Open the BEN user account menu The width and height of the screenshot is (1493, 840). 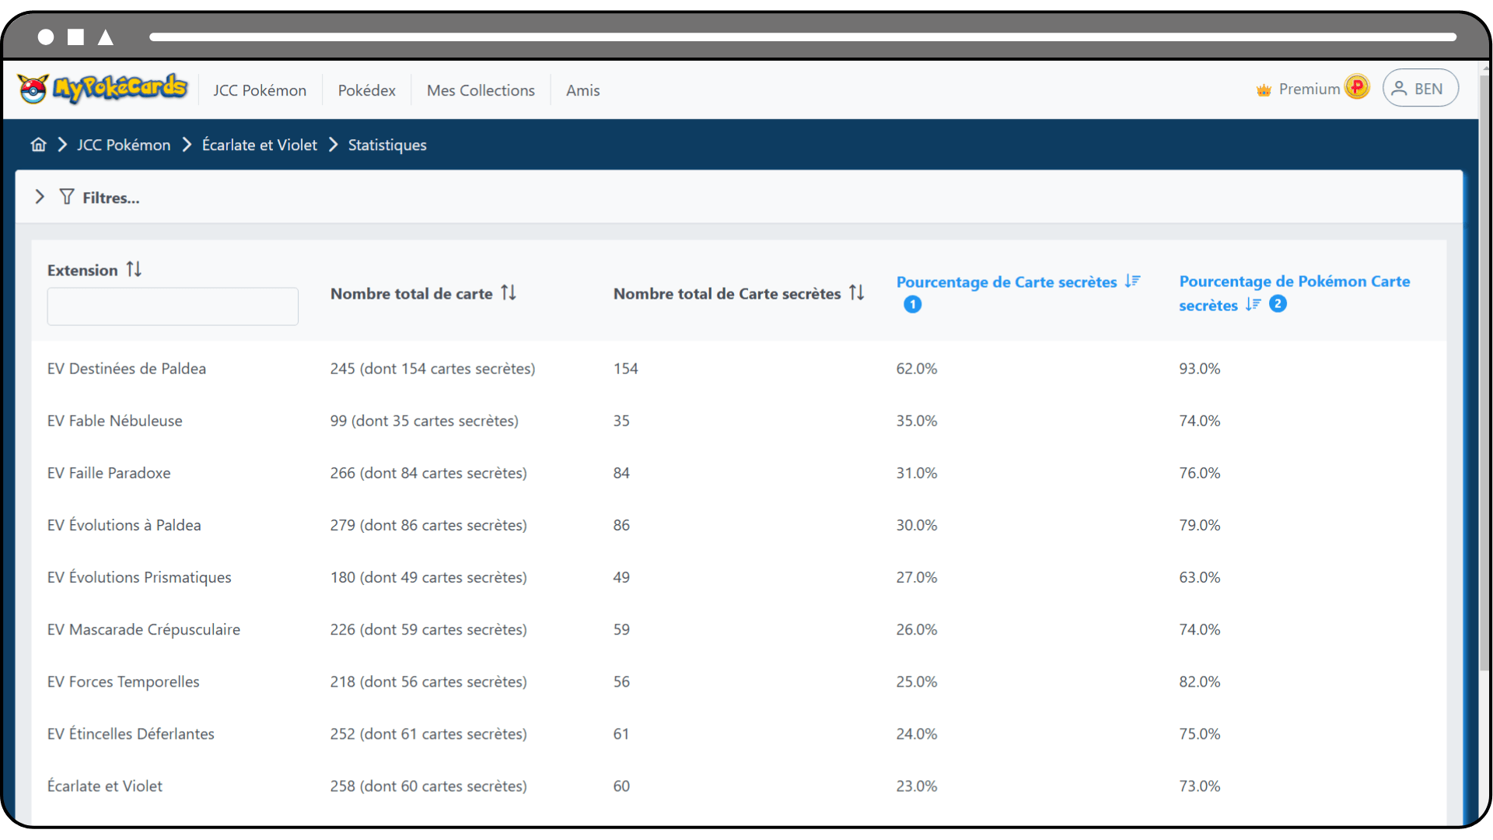click(1420, 89)
